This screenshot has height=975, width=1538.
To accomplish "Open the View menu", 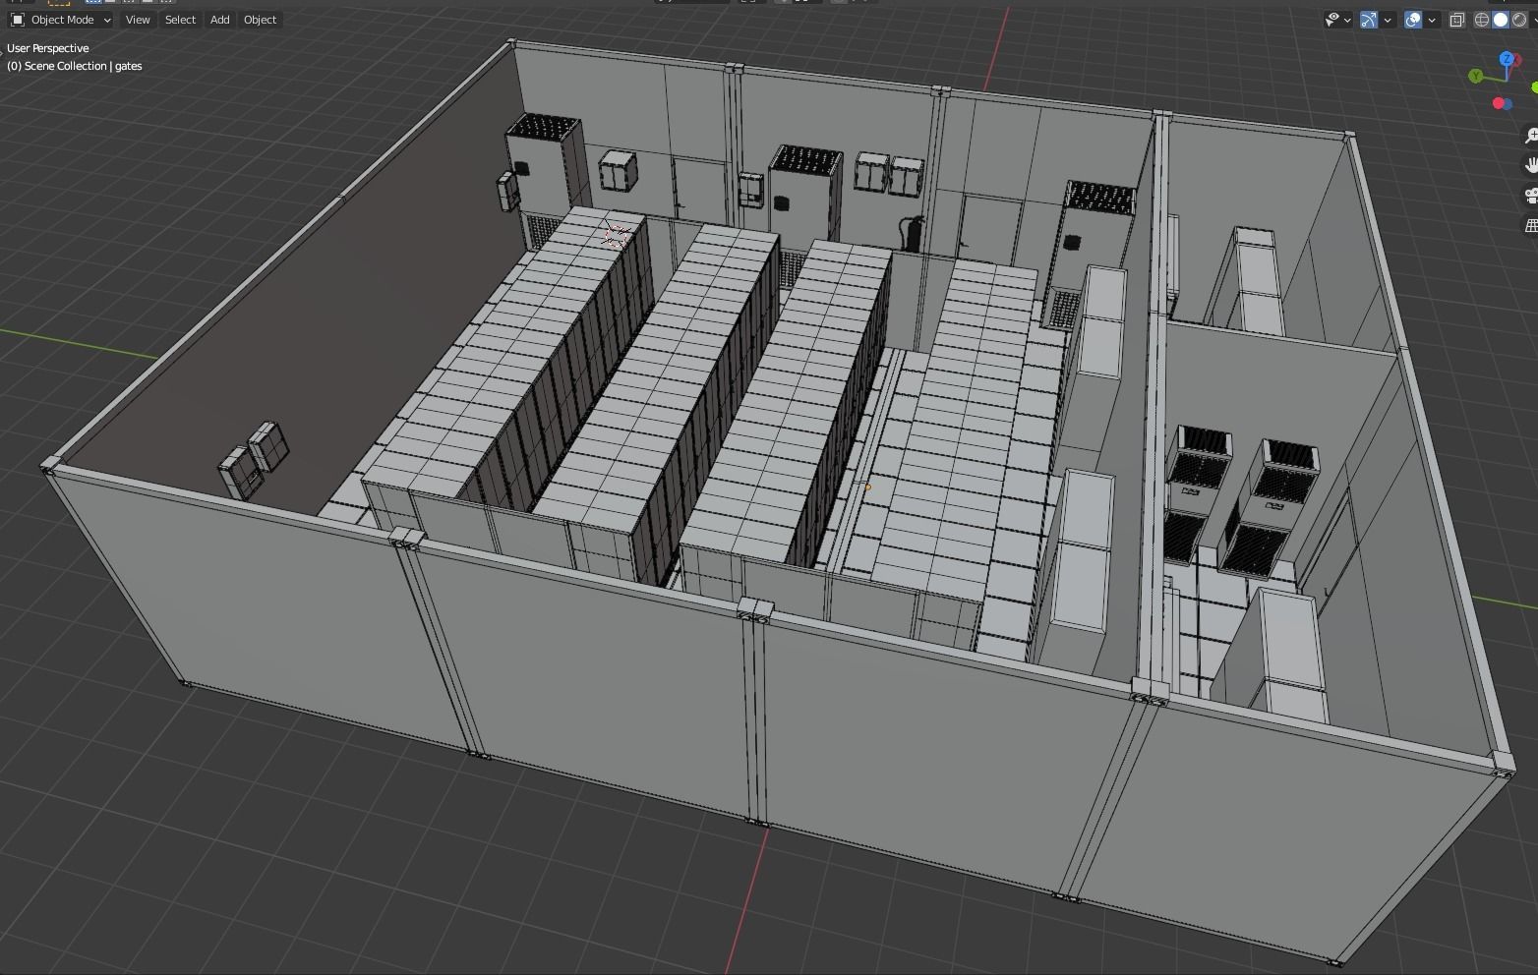I will point(138,20).
